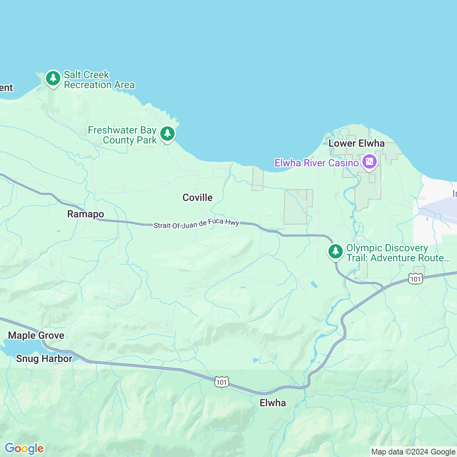Click the Elwha River Casino label

[x=316, y=163]
